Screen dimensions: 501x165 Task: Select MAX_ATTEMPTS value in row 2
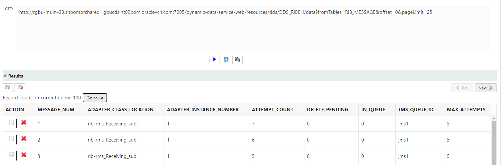click(468, 140)
